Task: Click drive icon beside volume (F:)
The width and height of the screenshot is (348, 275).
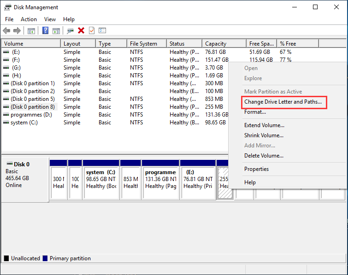Action: [6, 60]
